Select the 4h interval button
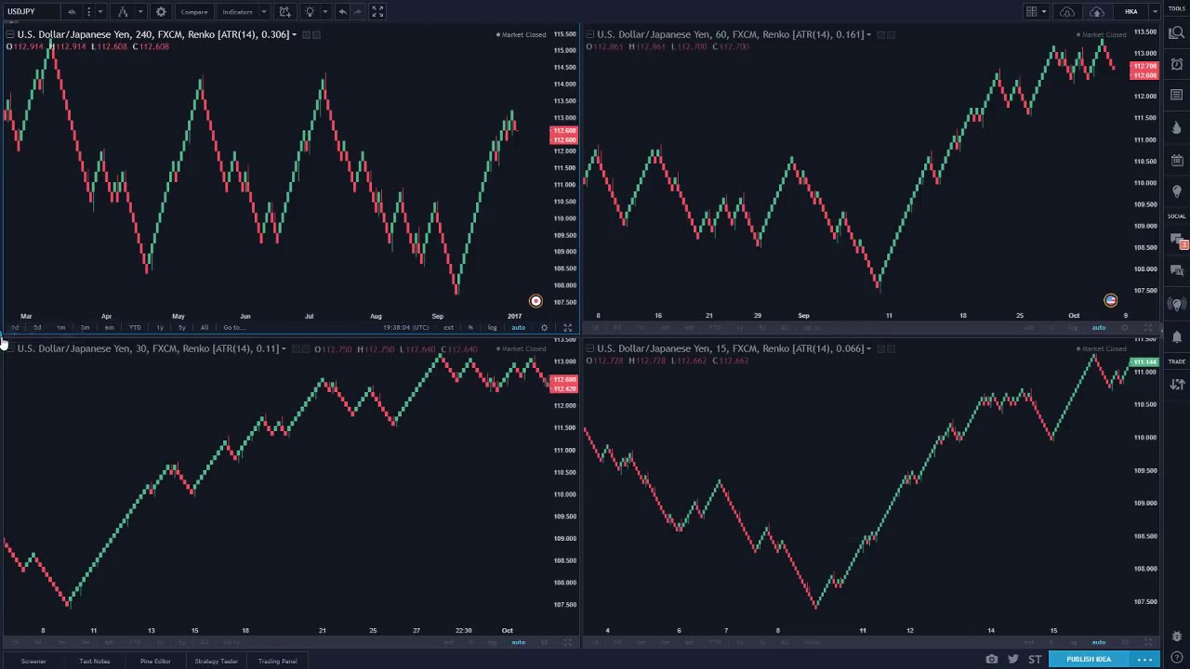1190x669 pixels. pos(72,12)
